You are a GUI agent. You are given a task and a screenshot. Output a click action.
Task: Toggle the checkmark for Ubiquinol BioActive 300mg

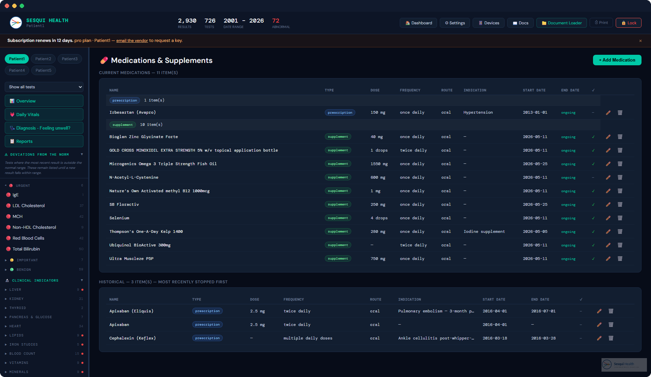pos(593,245)
